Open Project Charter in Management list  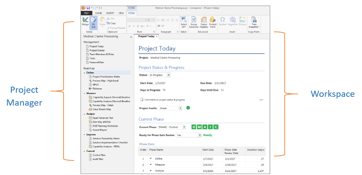click(x=97, y=50)
